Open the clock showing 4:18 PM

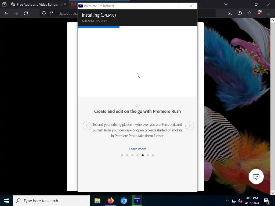[252, 201]
